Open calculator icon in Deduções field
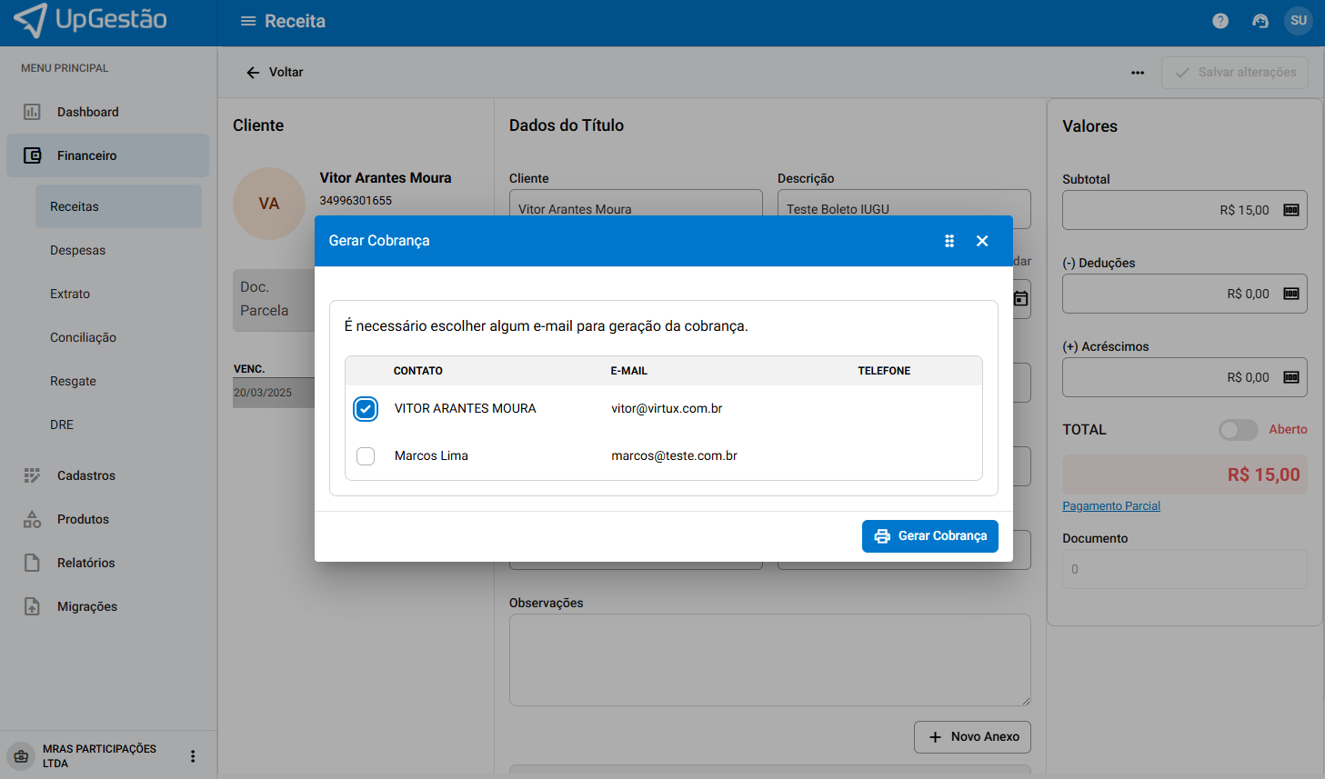 pos(1290,294)
